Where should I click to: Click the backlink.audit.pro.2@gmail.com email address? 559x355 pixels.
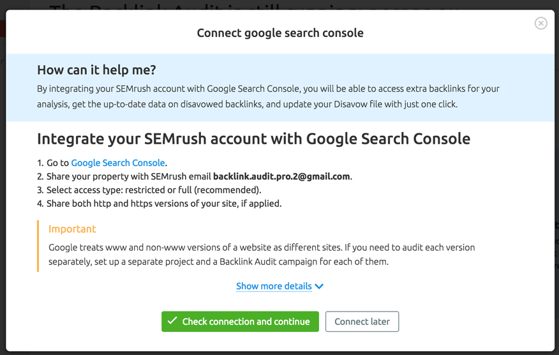coord(281,176)
